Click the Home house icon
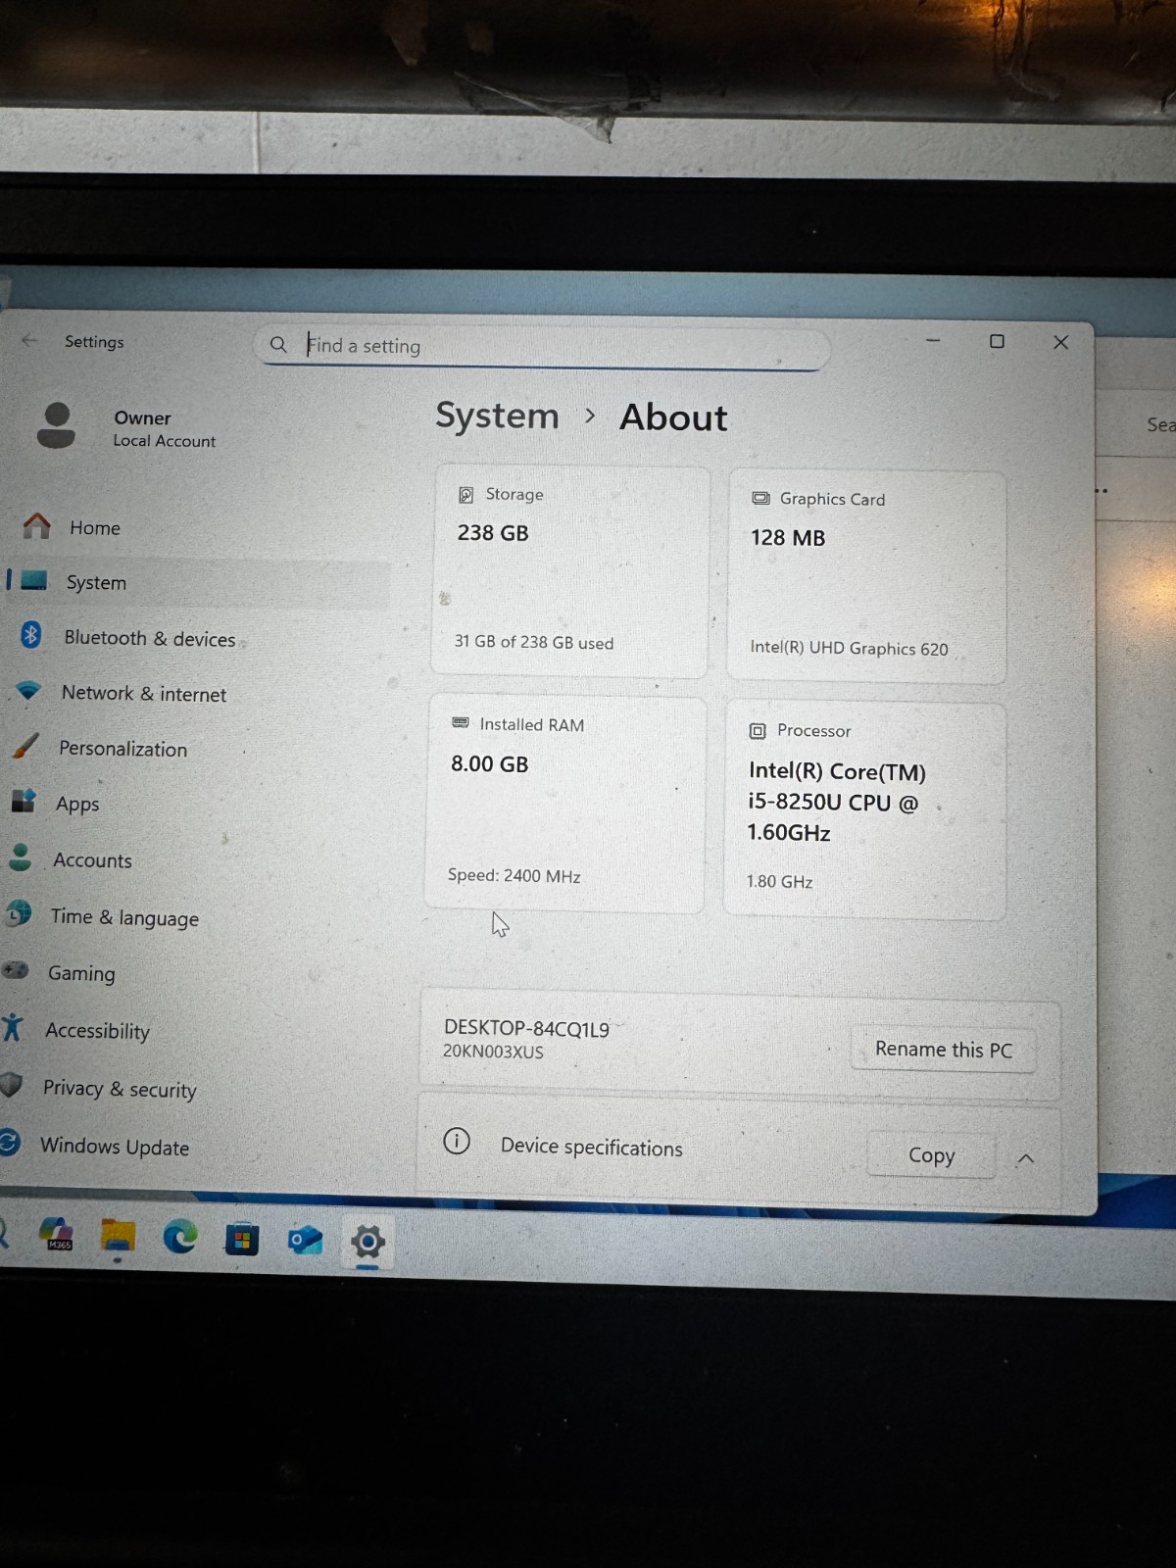This screenshot has height=1568, width=1176. [x=37, y=526]
